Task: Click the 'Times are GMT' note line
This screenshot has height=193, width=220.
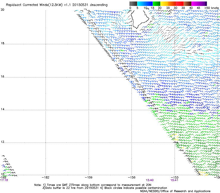Action: click(x=93, y=185)
